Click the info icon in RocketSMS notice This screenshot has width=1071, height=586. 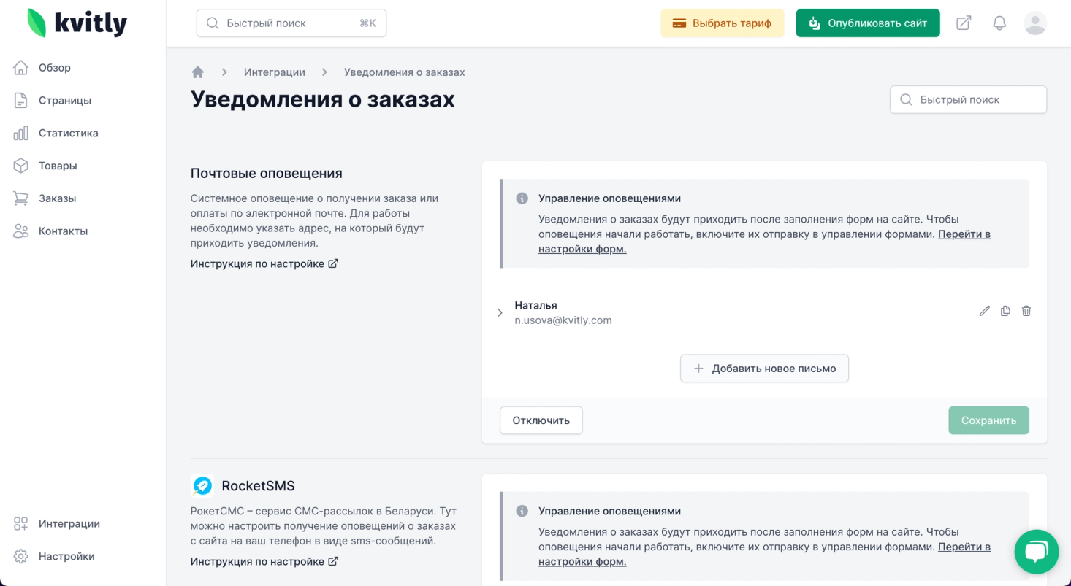(x=522, y=512)
